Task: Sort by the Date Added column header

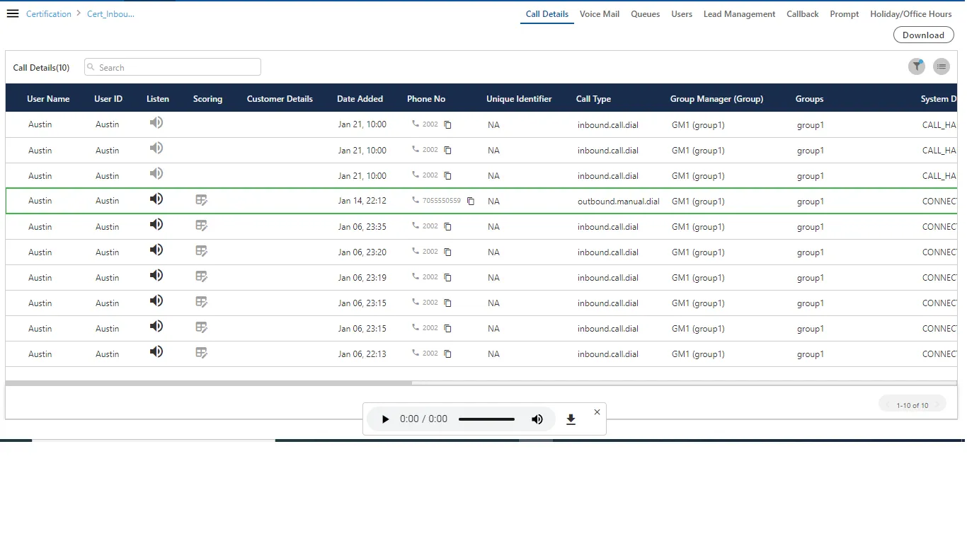Action: 360,99
